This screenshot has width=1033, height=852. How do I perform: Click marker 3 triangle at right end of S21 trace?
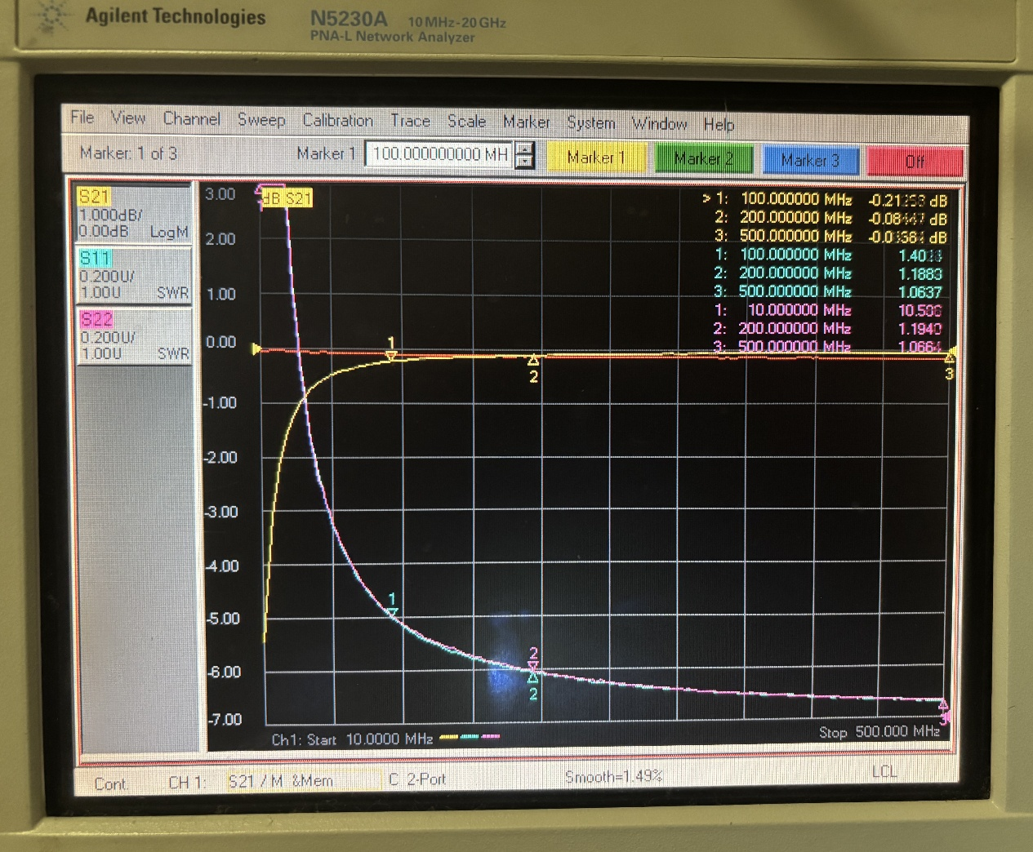tap(949, 358)
